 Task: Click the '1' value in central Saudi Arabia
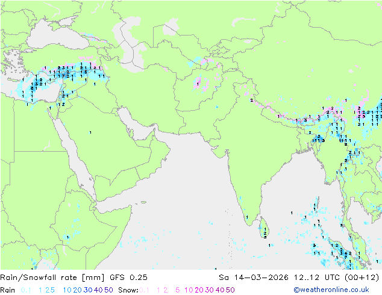point(90,132)
